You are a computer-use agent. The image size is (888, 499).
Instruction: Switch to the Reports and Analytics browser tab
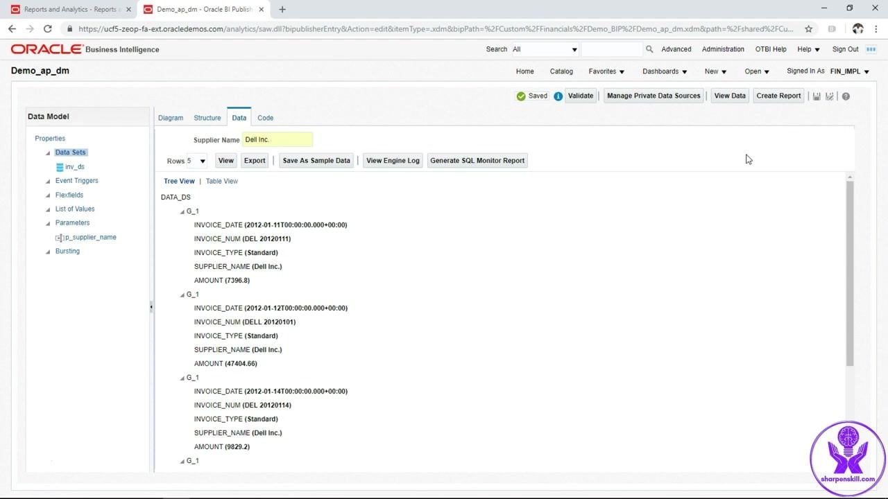[x=71, y=10]
